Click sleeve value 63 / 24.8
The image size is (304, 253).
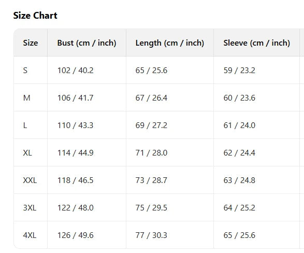(x=239, y=180)
